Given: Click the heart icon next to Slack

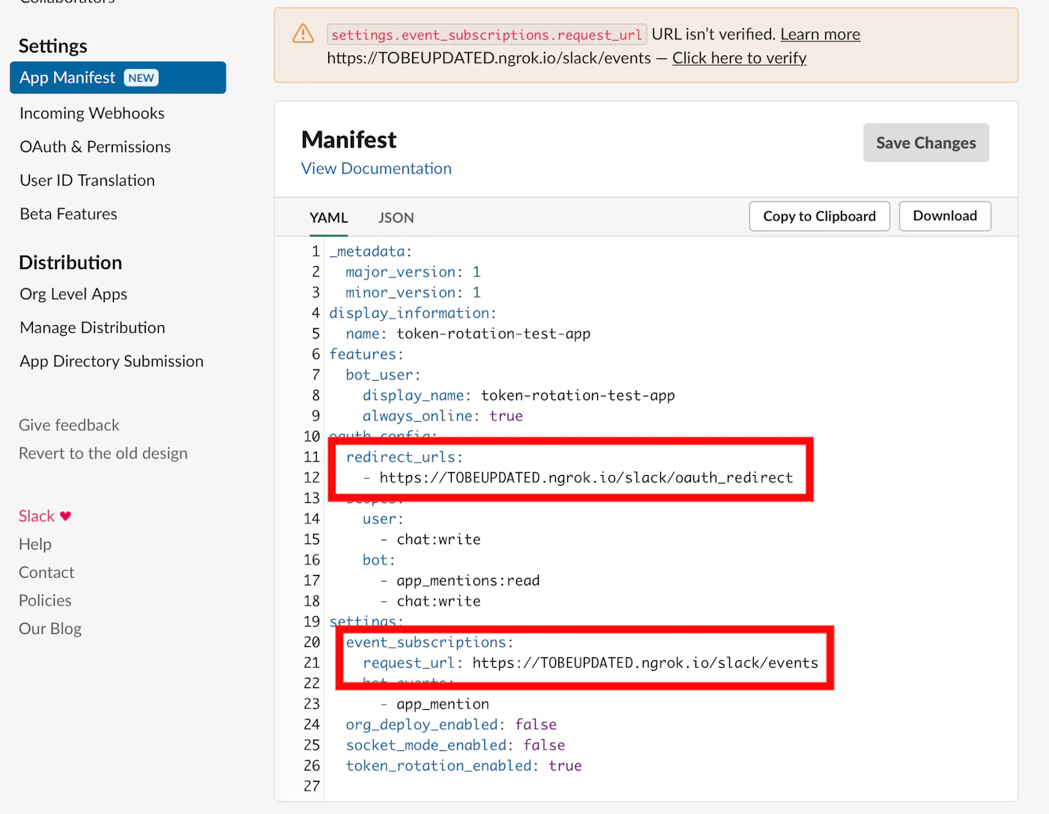Looking at the screenshot, I should 66,516.
